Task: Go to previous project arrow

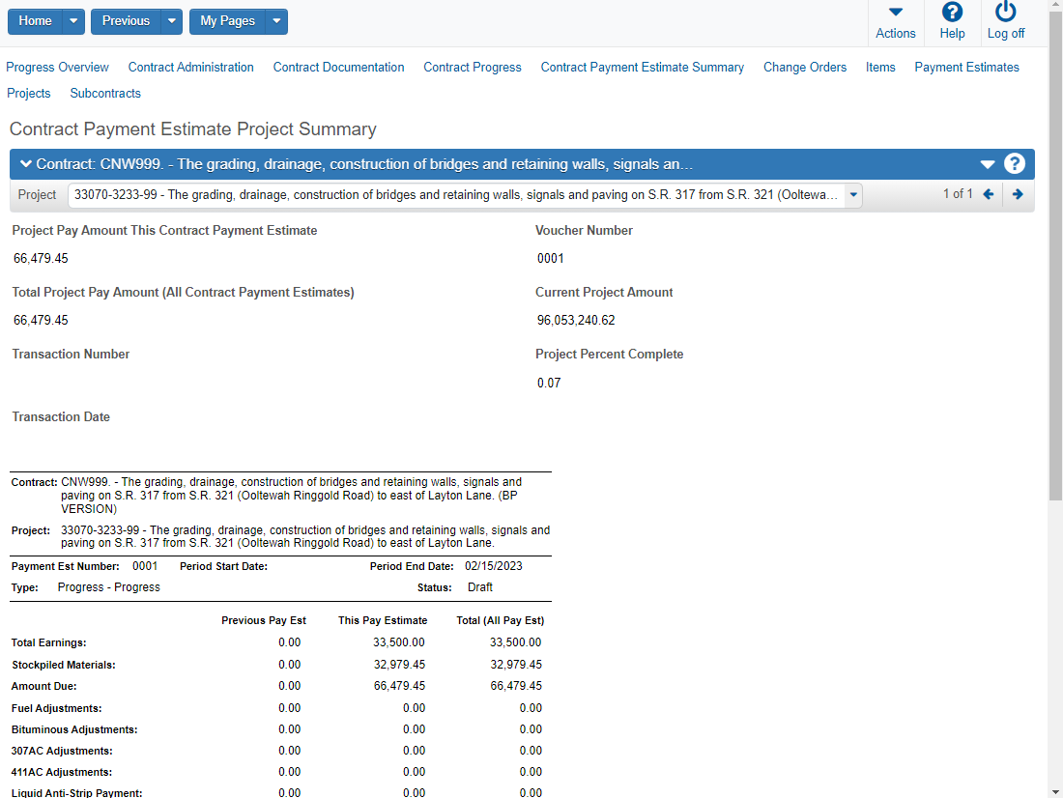Action: 989,194
